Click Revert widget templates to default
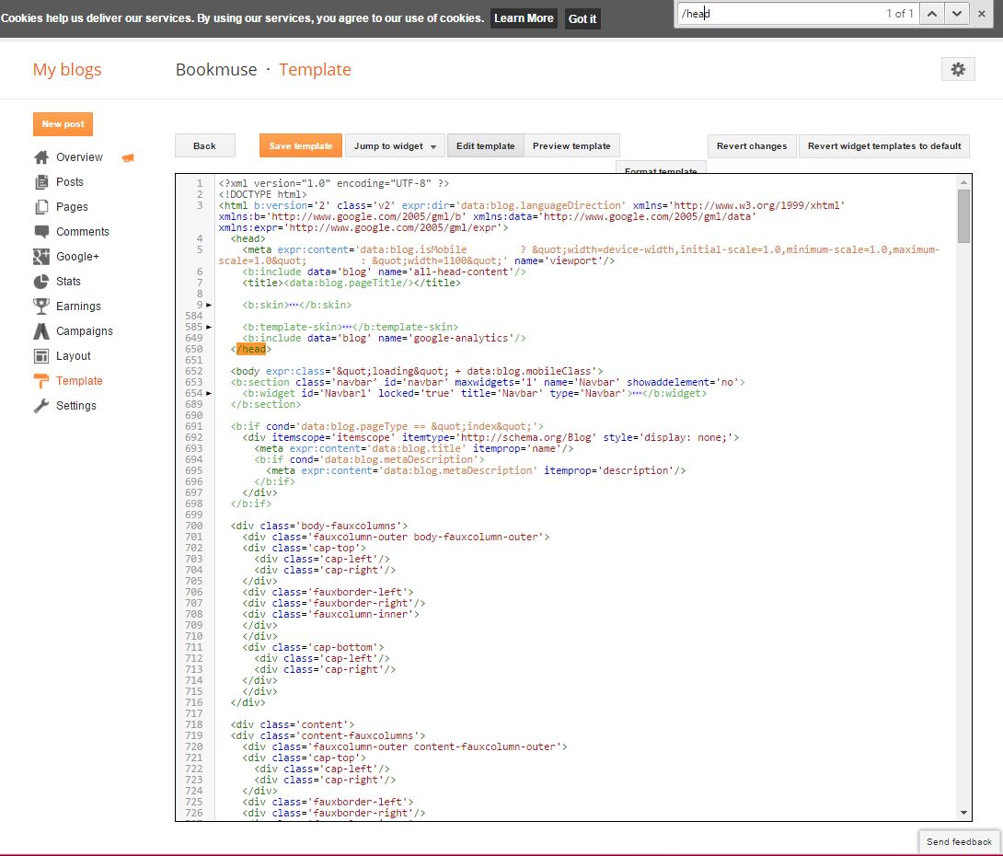 (884, 145)
